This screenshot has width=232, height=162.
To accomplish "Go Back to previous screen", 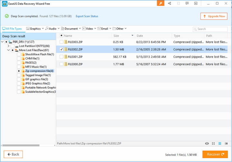I will tap(13, 154).
